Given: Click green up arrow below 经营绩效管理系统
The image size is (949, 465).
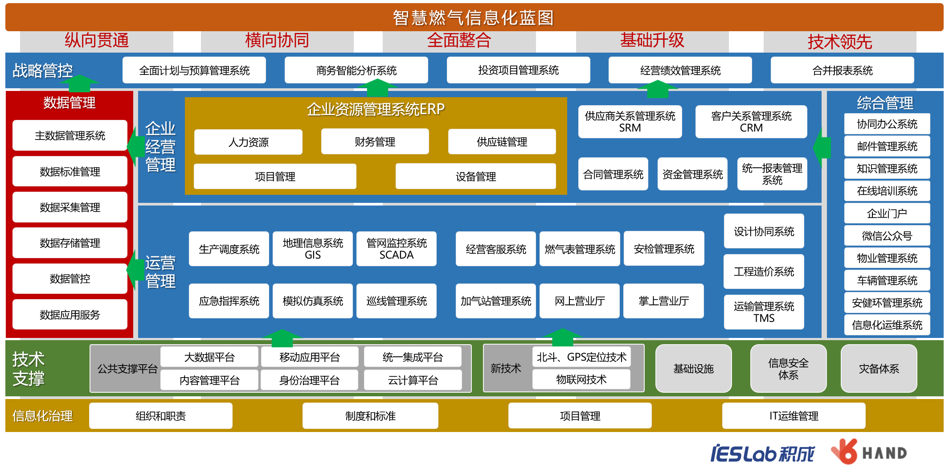Looking at the screenshot, I should point(657,88).
